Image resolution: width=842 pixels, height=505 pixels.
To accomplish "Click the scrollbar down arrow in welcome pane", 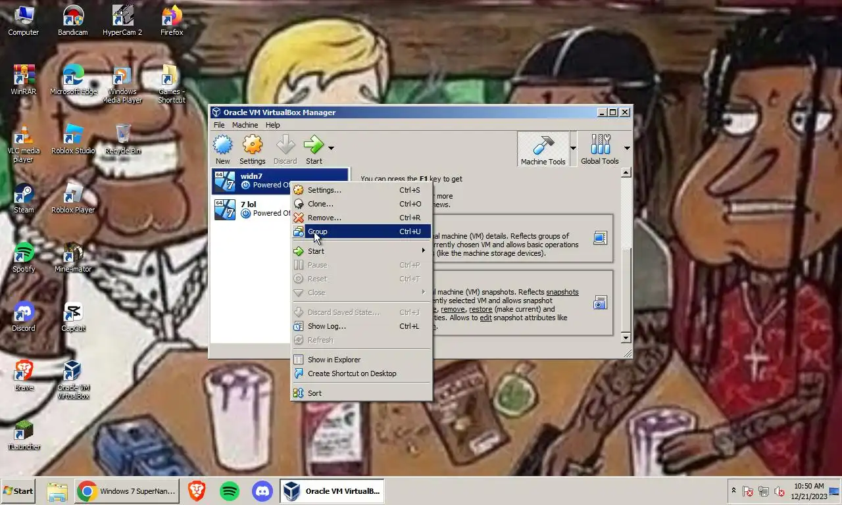I will [626, 337].
